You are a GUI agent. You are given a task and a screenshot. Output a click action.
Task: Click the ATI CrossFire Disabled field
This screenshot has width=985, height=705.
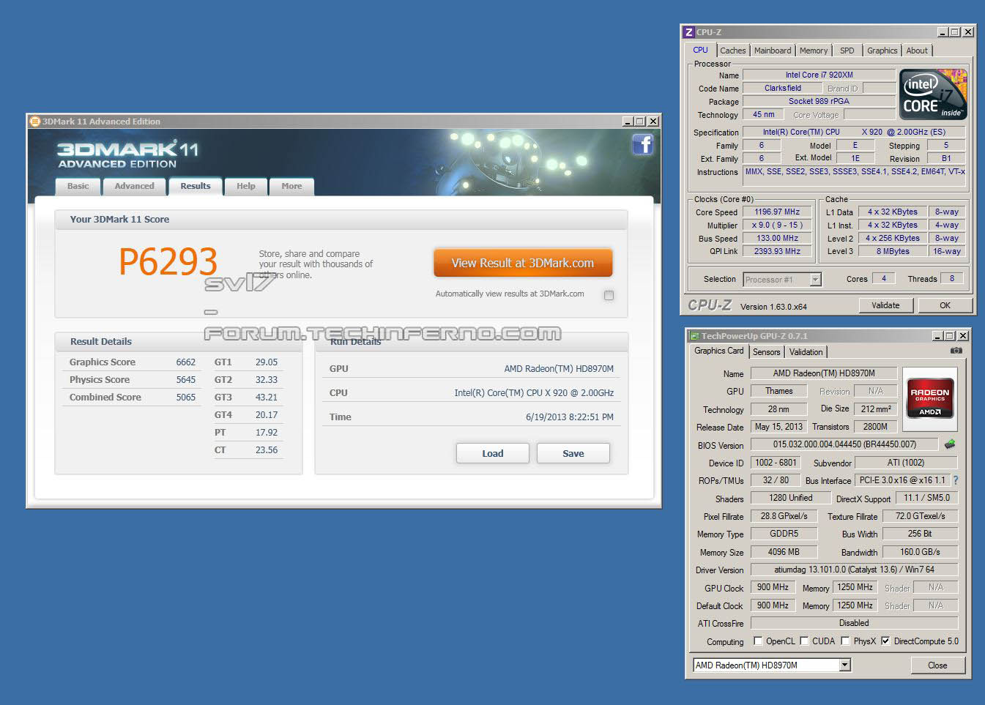tap(854, 623)
